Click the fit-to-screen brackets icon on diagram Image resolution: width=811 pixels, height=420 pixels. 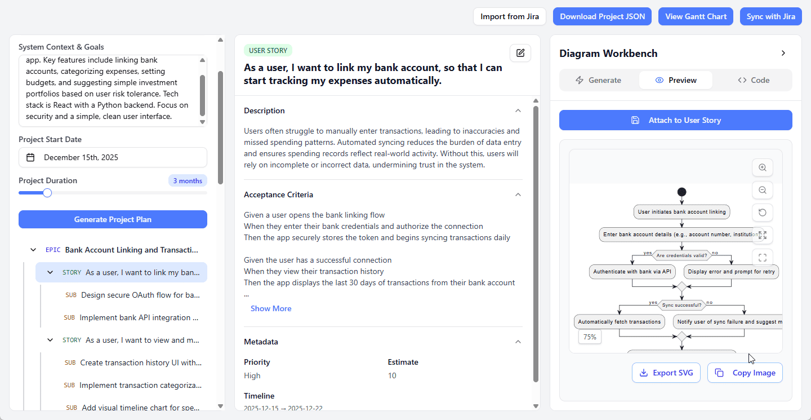[x=762, y=258]
